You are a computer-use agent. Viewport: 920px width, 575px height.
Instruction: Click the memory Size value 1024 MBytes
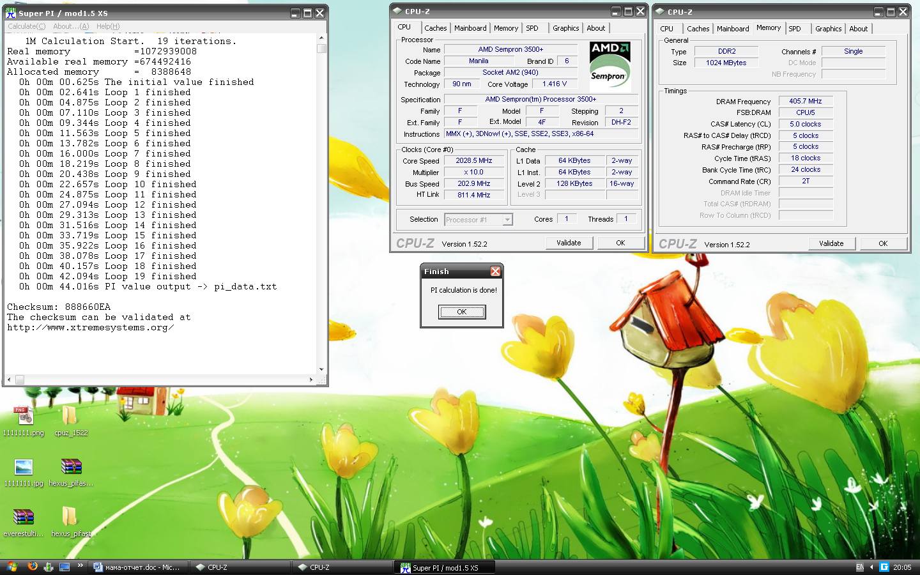726,63
